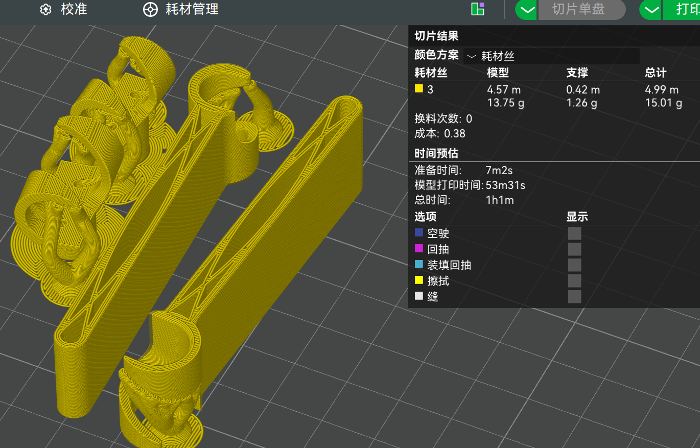Click the filament management target icon
700x448 pixels.
tap(150, 10)
